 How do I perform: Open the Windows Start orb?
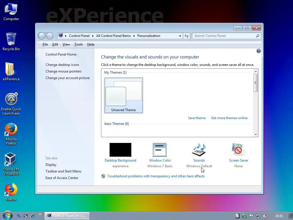[x=7, y=215]
